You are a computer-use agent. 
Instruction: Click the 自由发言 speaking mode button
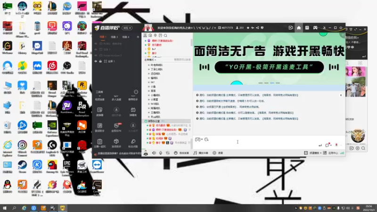click(181, 153)
